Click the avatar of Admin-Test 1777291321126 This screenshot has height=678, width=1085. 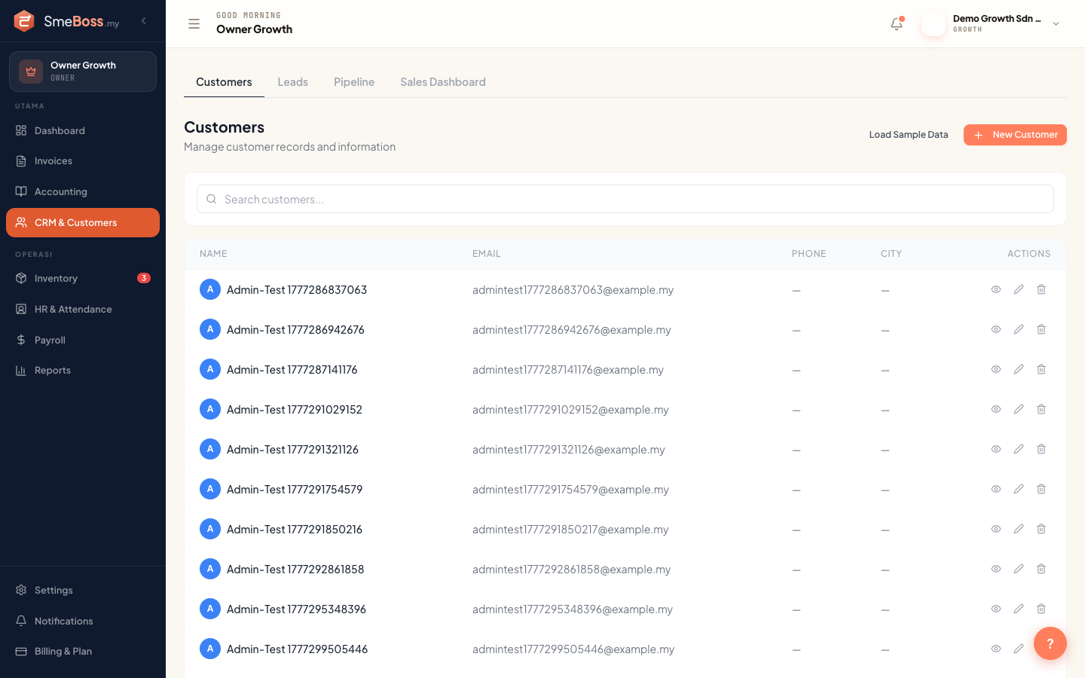tap(210, 449)
